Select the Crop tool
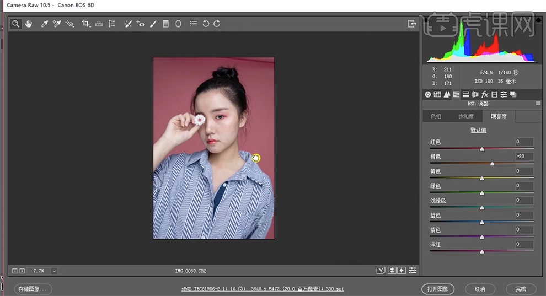The height and width of the screenshot is (296, 546). 85,24
